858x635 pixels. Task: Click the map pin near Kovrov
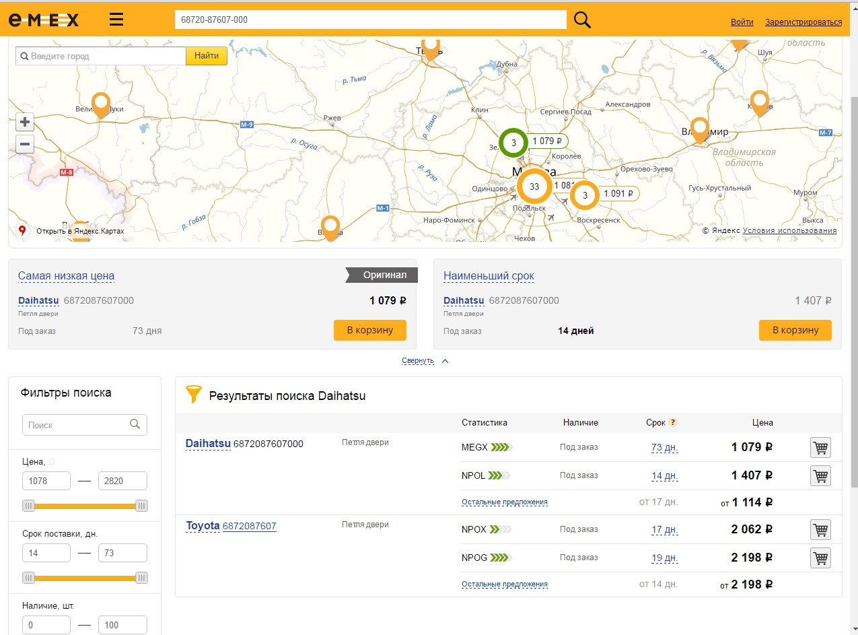pyautogui.click(x=760, y=103)
